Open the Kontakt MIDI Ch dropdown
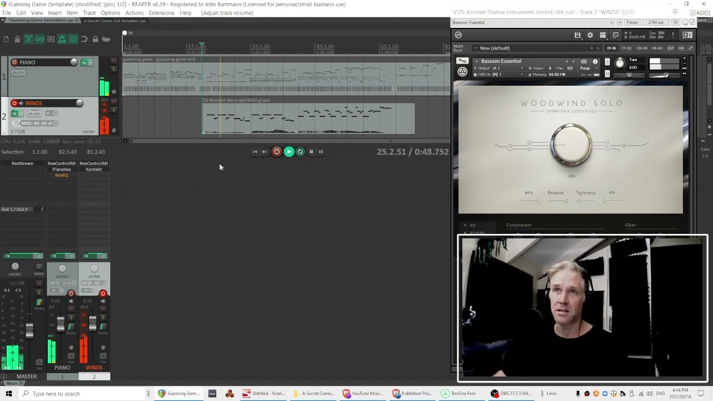 pyautogui.click(x=498, y=74)
